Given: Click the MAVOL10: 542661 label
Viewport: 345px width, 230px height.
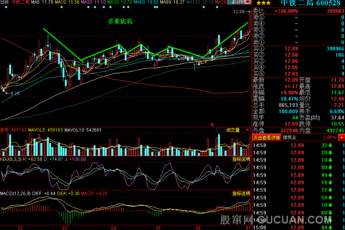Looking at the screenshot, I should [x=83, y=130].
